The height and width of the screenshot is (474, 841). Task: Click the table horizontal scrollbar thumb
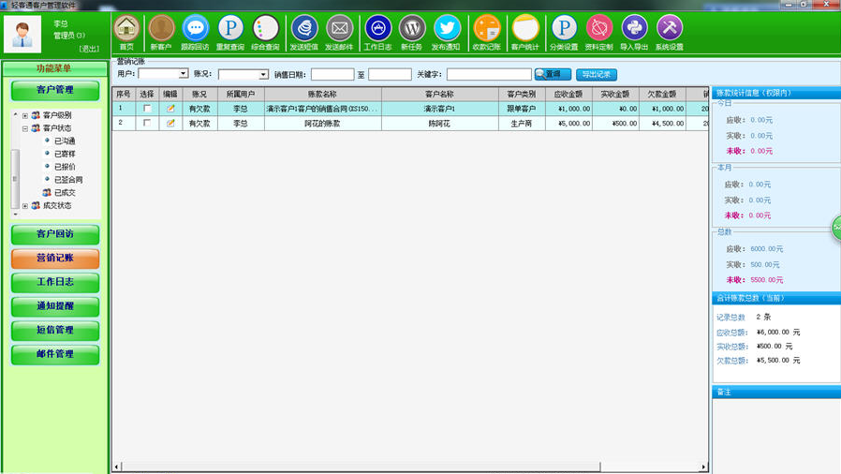pyautogui.click(x=361, y=467)
